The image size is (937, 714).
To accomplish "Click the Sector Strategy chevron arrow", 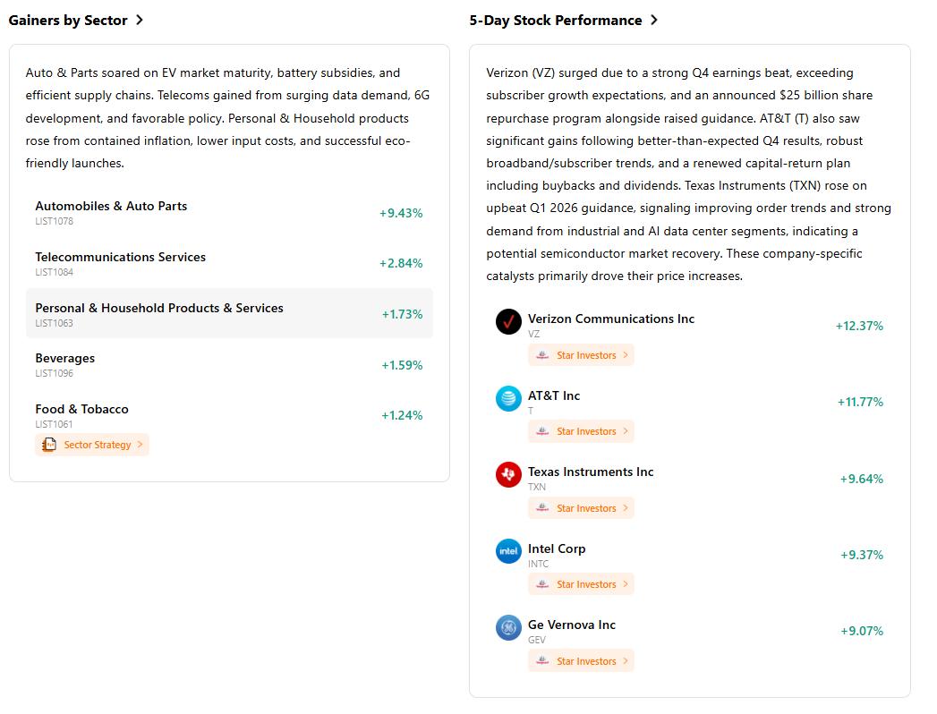I will click(x=141, y=445).
